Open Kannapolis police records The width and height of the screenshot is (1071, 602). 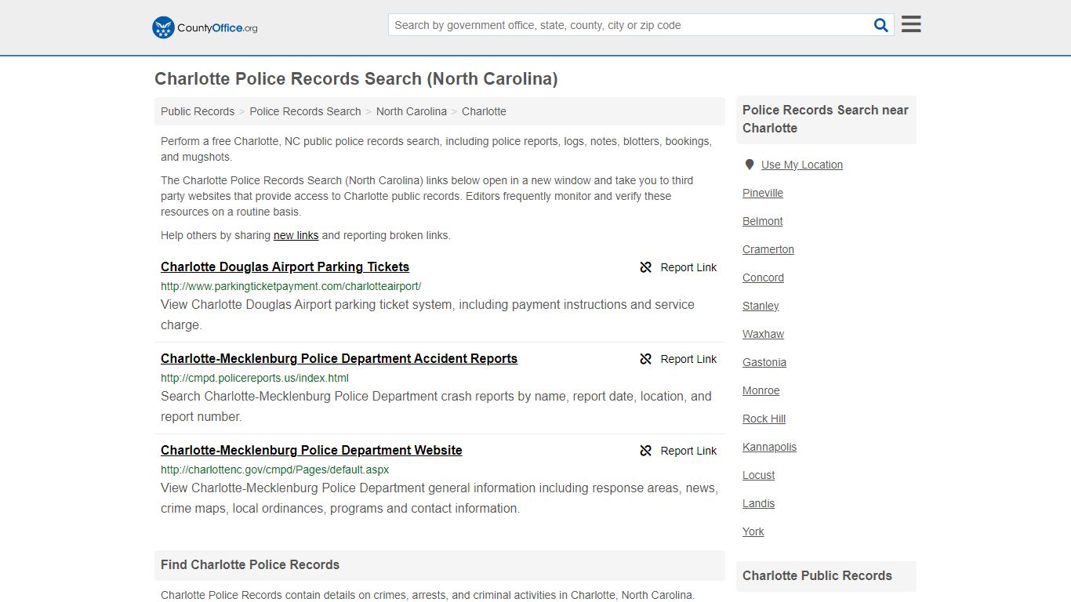pos(769,447)
